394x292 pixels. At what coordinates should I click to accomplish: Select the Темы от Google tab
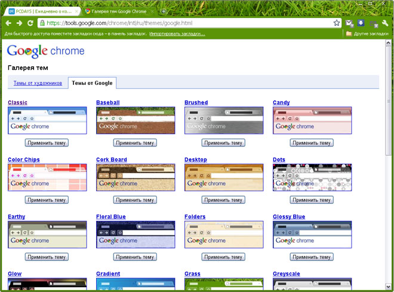(x=92, y=83)
